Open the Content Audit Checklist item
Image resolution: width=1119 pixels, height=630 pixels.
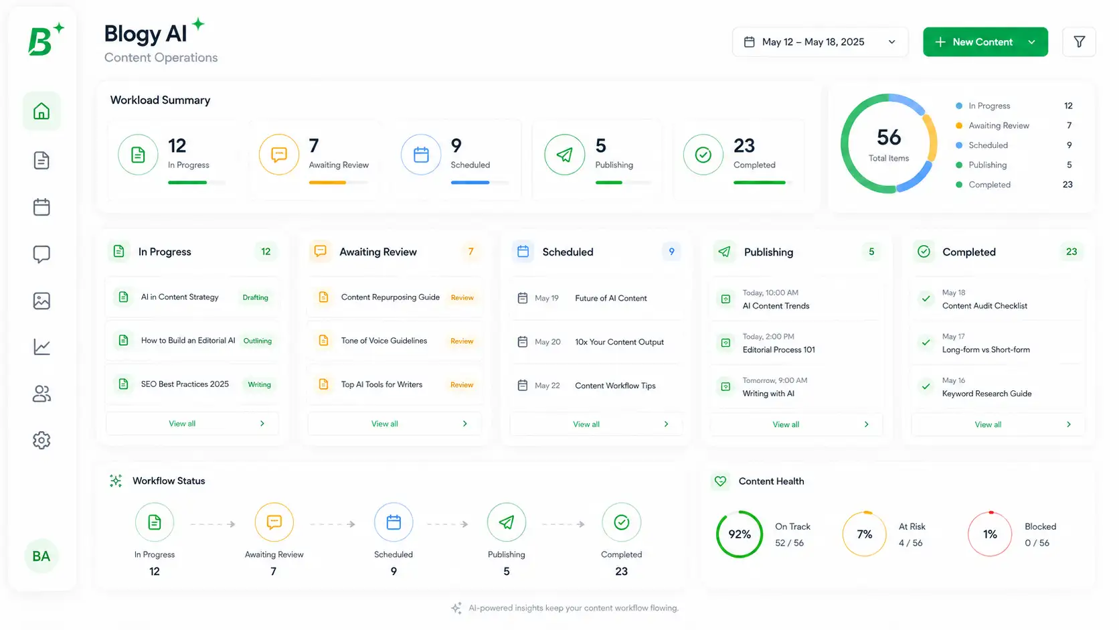click(x=998, y=299)
